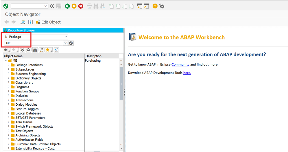The height and width of the screenshot is (152, 288).
Task: Click the green Back icon in the top toolbar
Action: [67, 6]
